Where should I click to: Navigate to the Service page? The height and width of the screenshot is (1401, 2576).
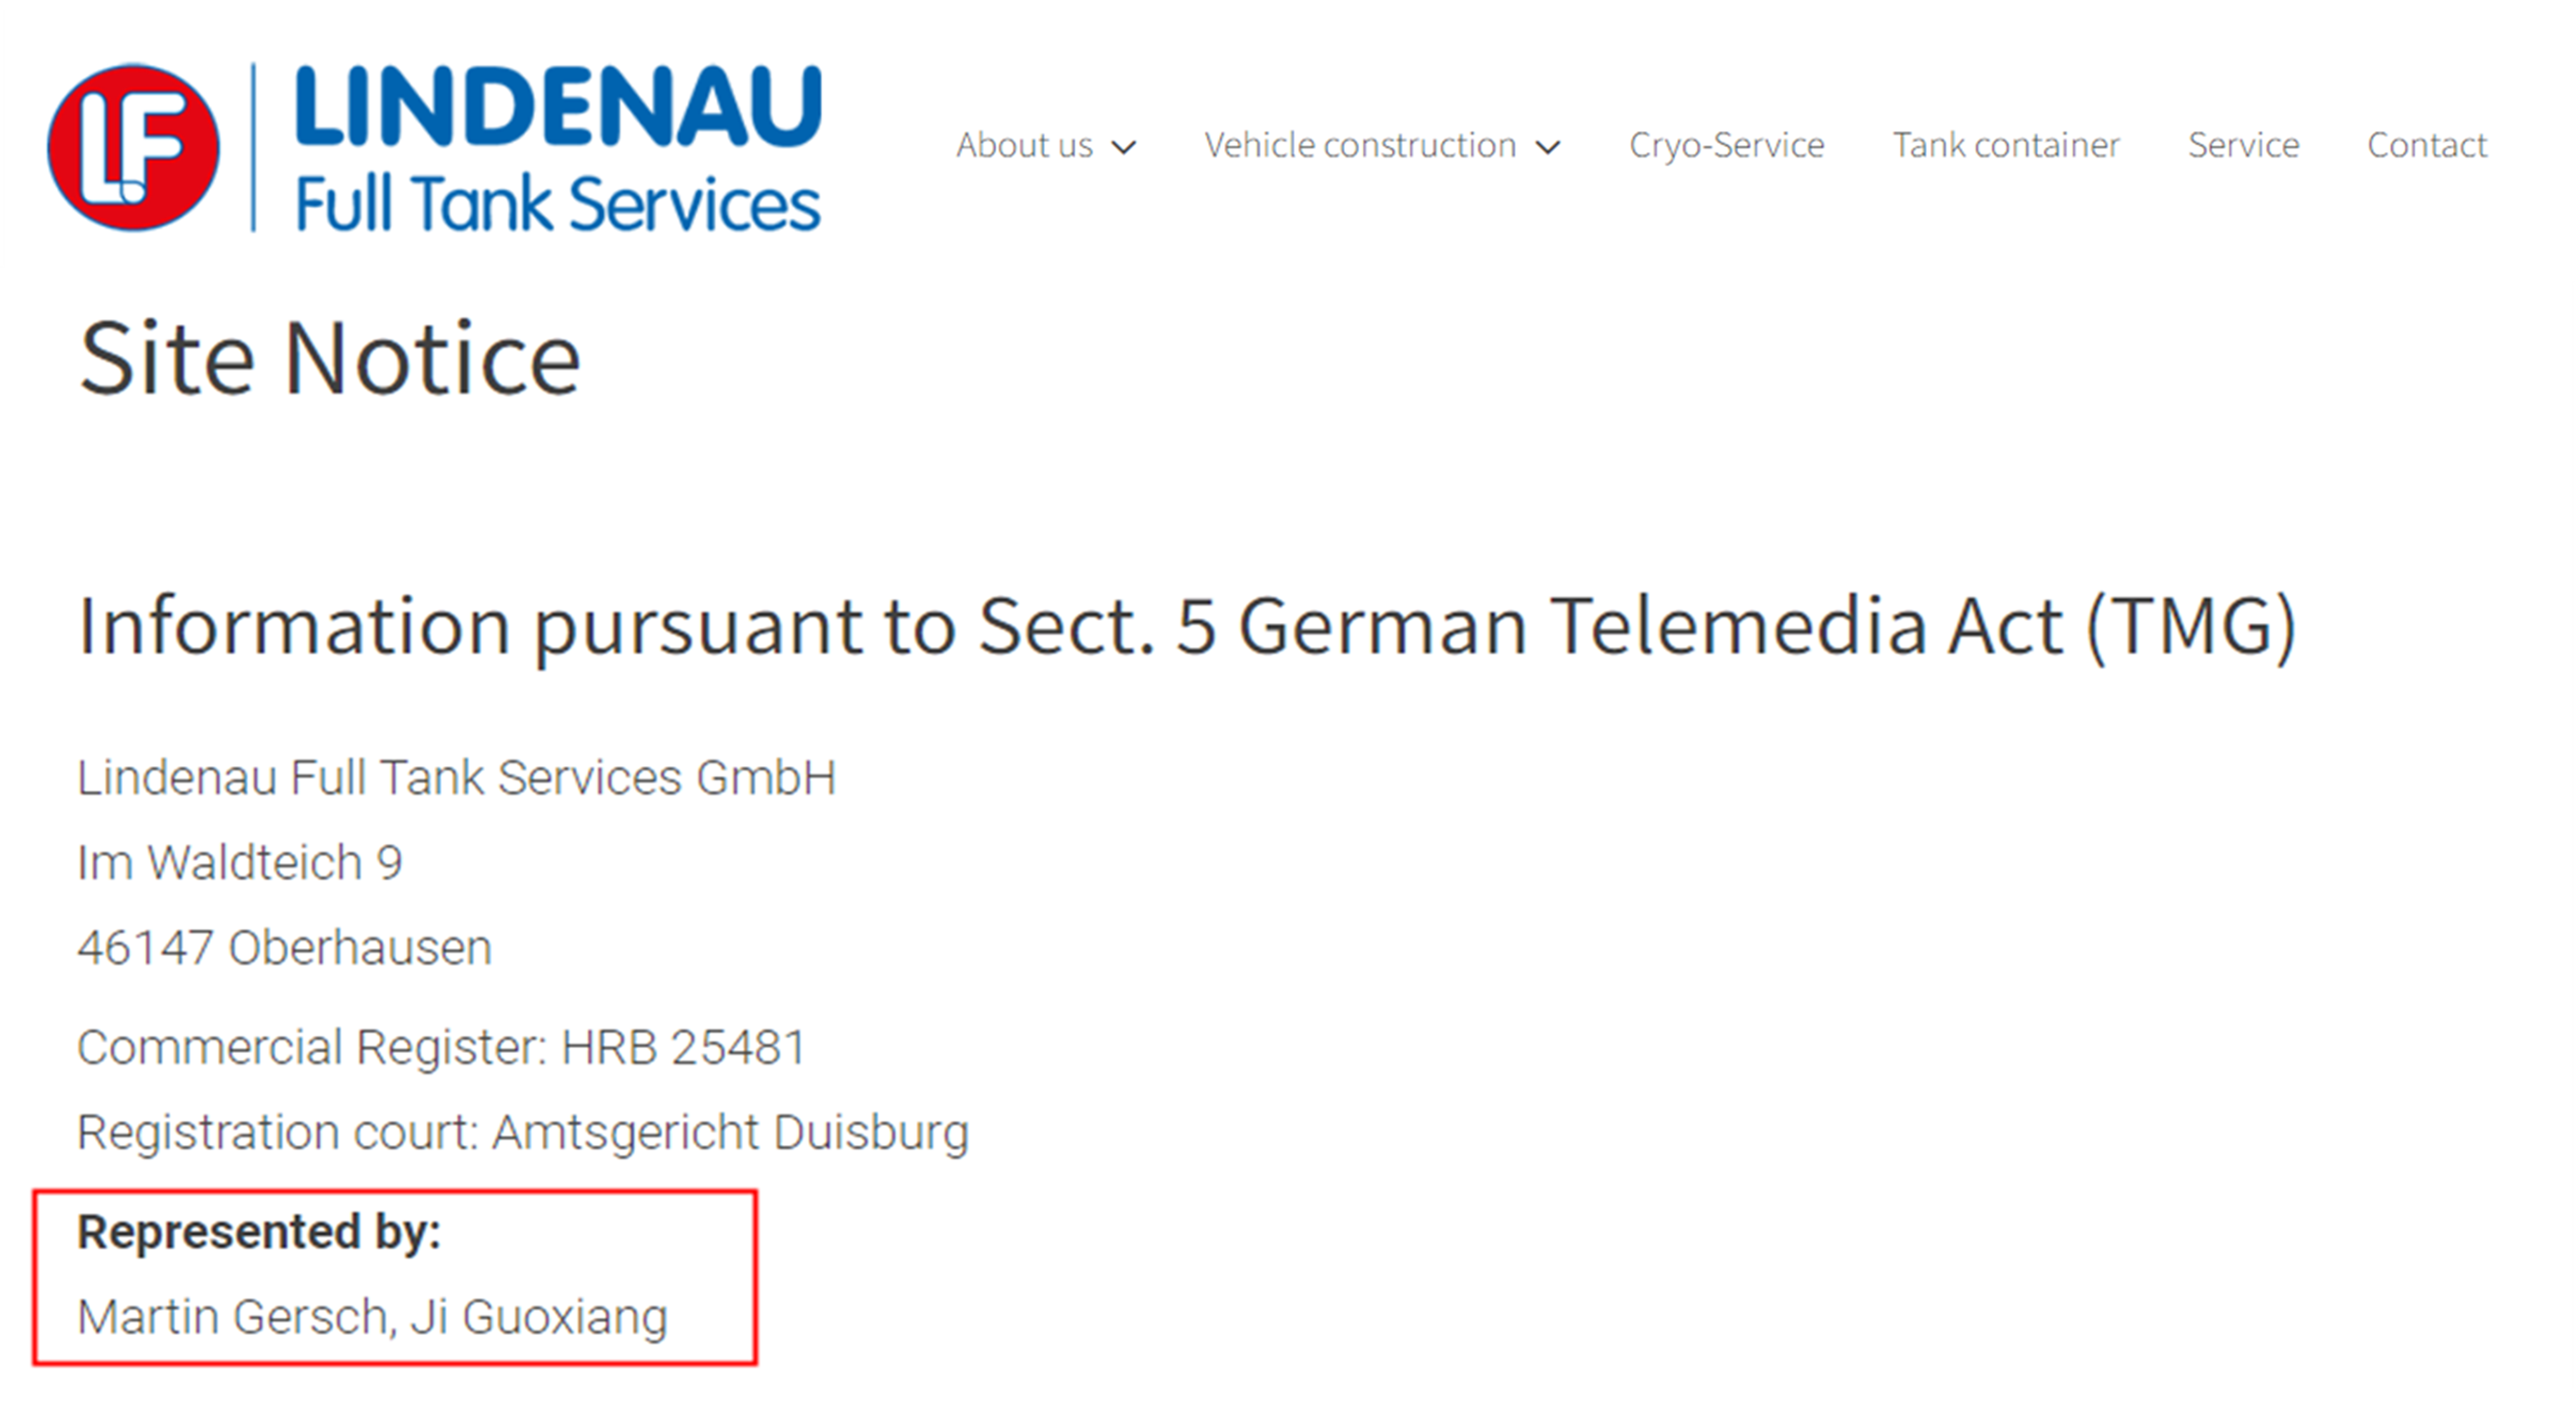[2243, 146]
